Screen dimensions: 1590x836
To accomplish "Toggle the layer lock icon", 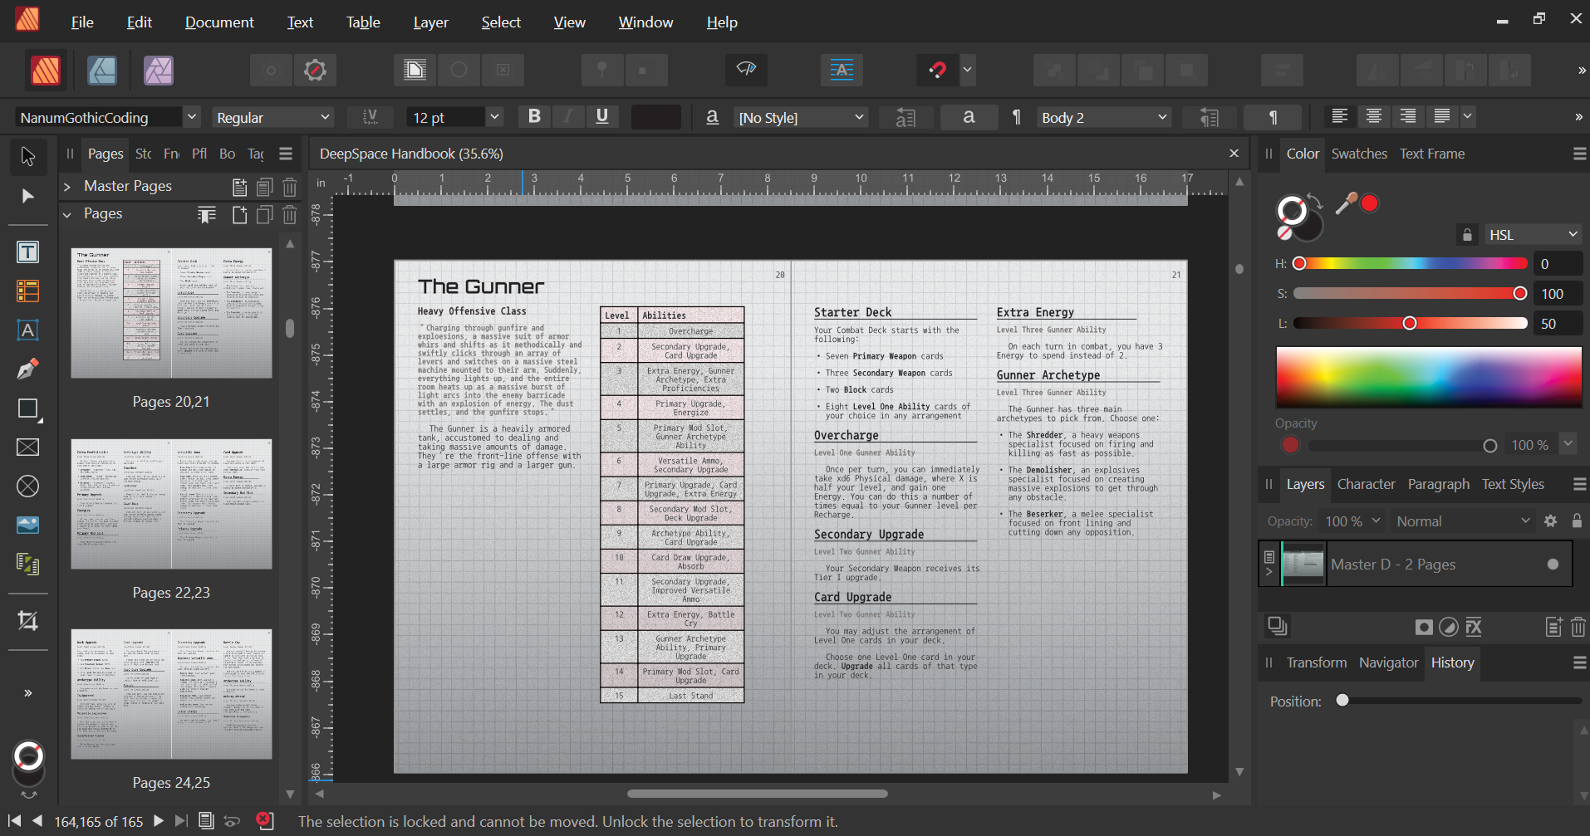I will click(x=1577, y=521).
